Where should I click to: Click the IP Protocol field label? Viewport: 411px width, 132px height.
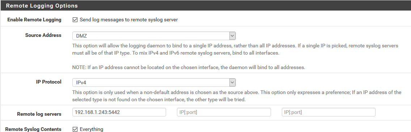tap(49, 82)
